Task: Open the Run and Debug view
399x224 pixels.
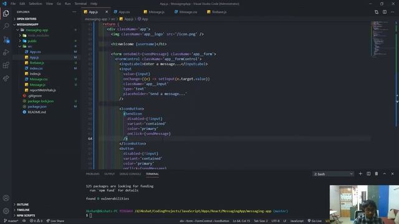Action: [6, 52]
